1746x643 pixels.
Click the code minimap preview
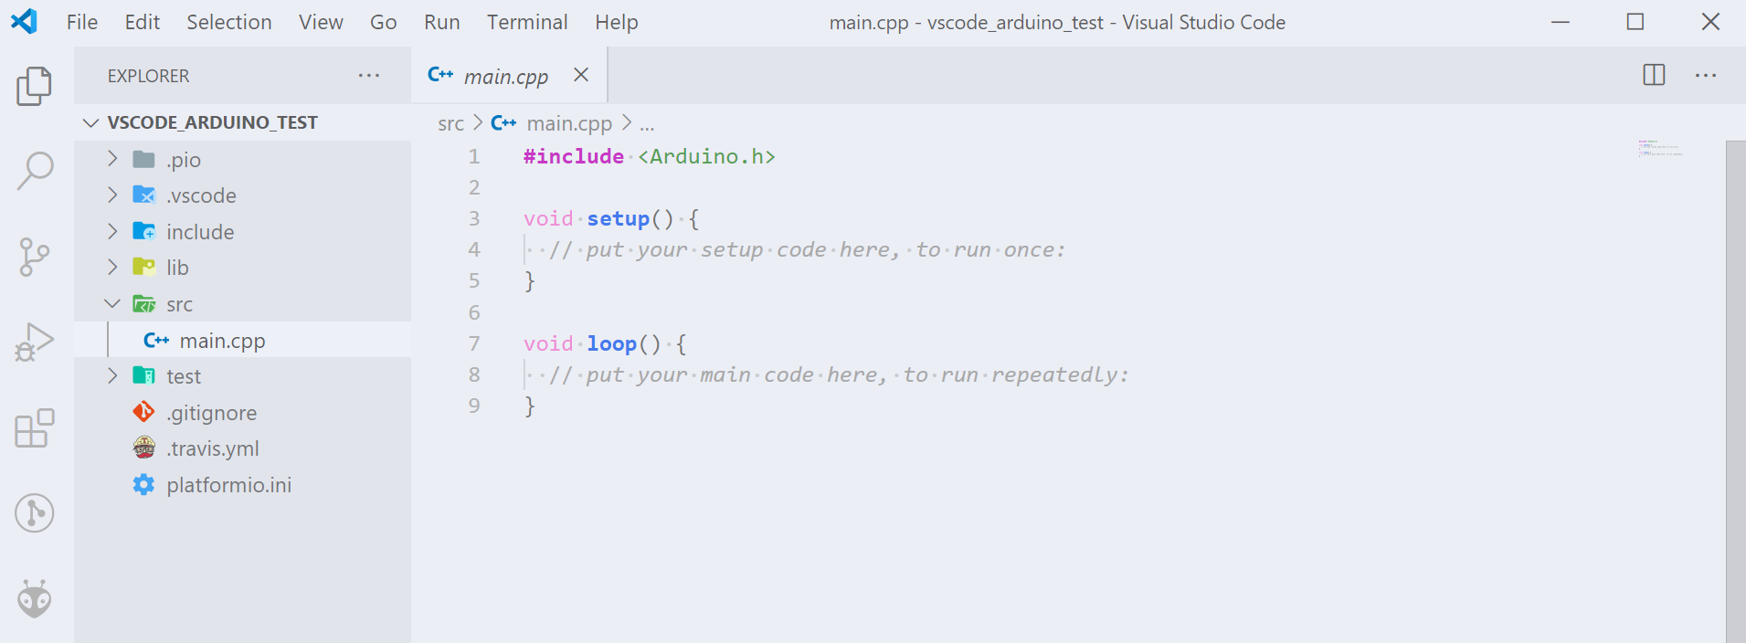pyautogui.click(x=1661, y=148)
